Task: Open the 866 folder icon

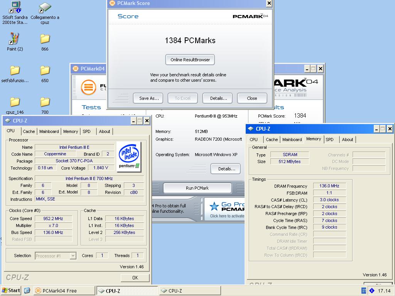Action: click(45, 42)
